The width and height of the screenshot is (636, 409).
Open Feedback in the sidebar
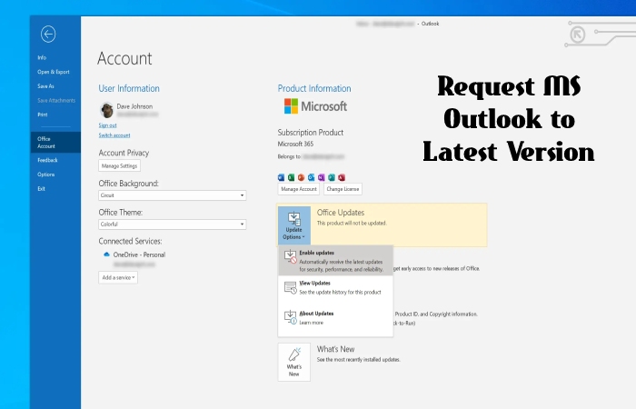47,160
